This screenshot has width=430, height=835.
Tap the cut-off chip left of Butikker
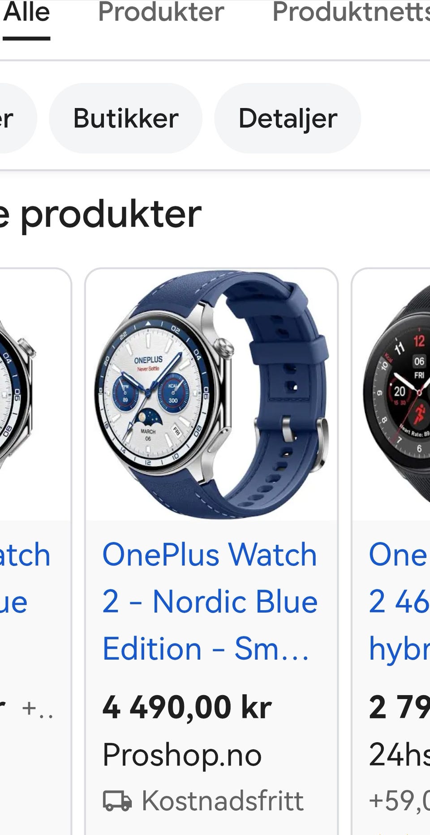click(x=17, y=118)
